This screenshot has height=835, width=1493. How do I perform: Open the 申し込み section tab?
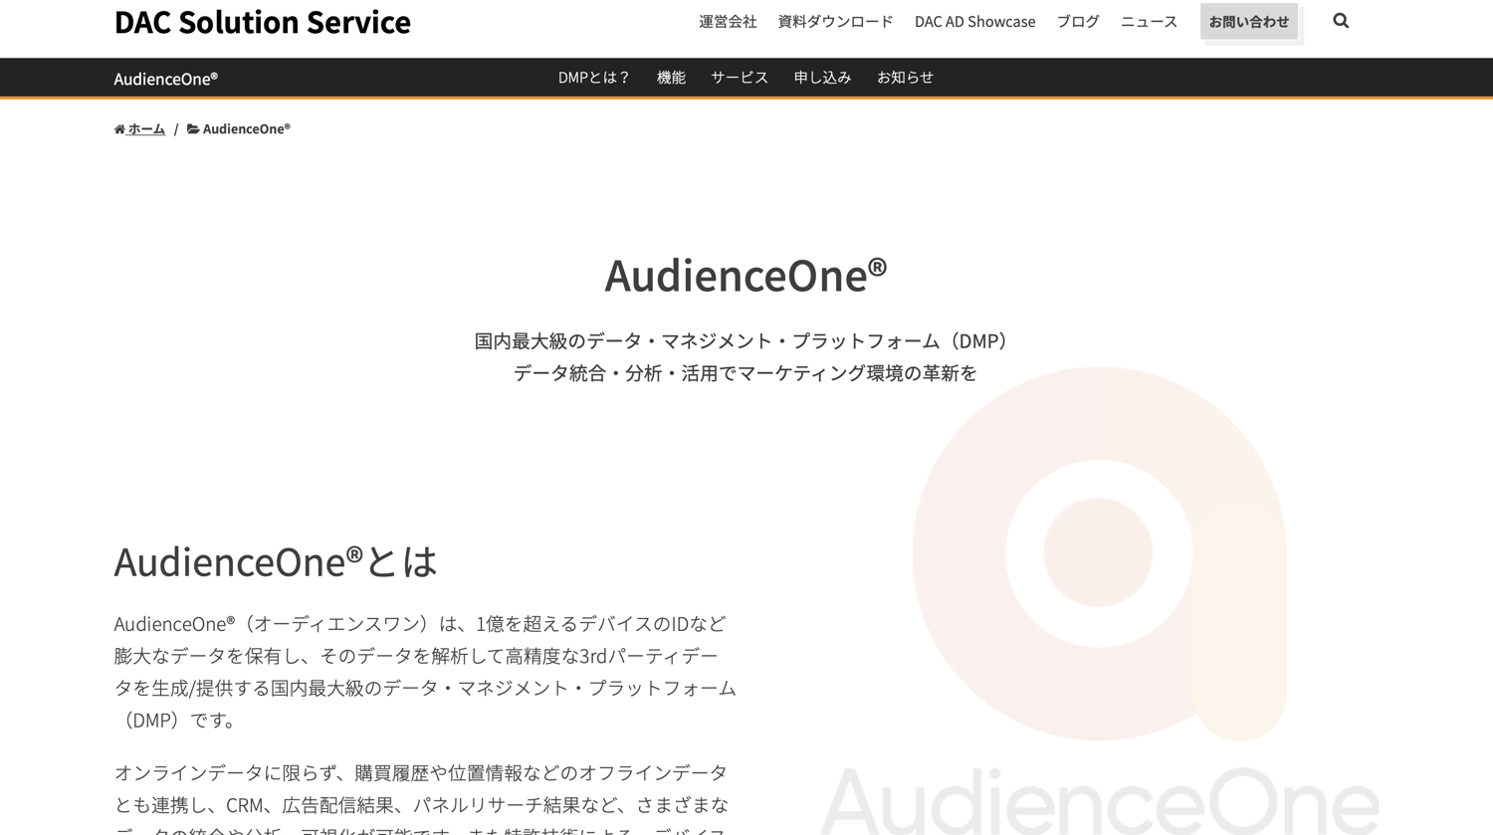822,78
